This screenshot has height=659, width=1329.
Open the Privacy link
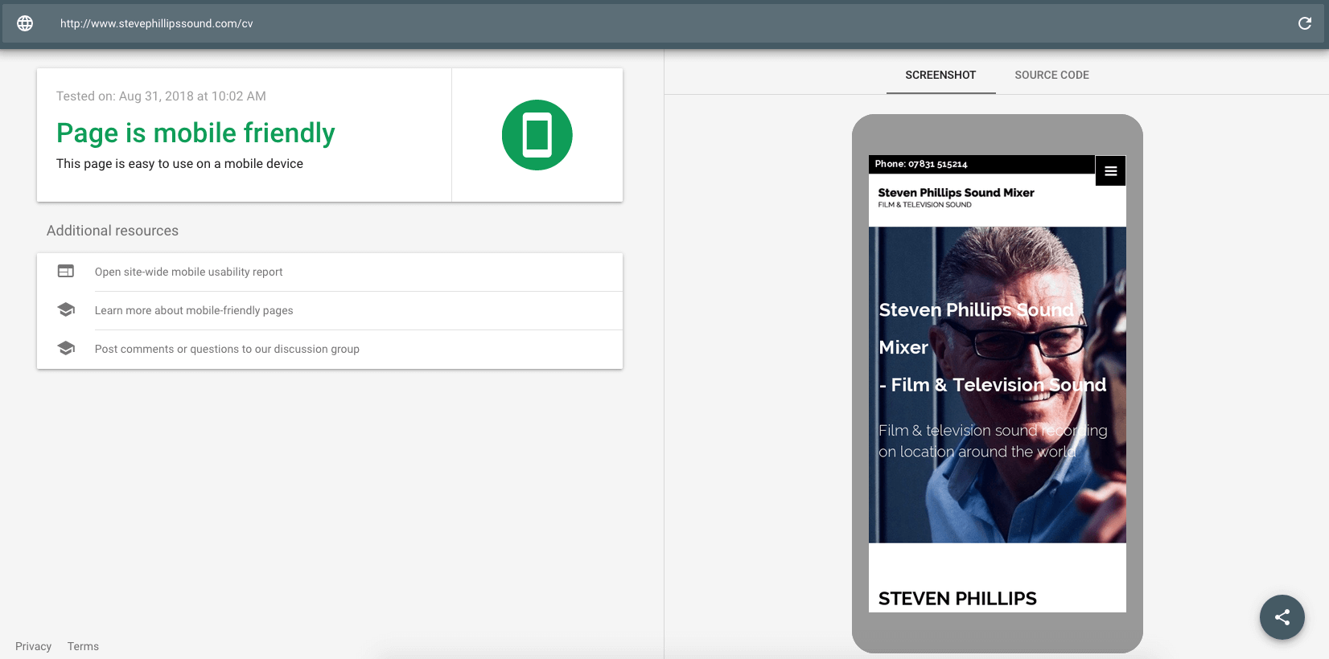click(x=33, y=646)
